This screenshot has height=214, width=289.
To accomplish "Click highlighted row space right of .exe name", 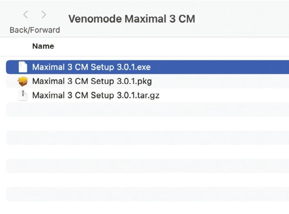I will pyautogui.click(x=222, y=67).
